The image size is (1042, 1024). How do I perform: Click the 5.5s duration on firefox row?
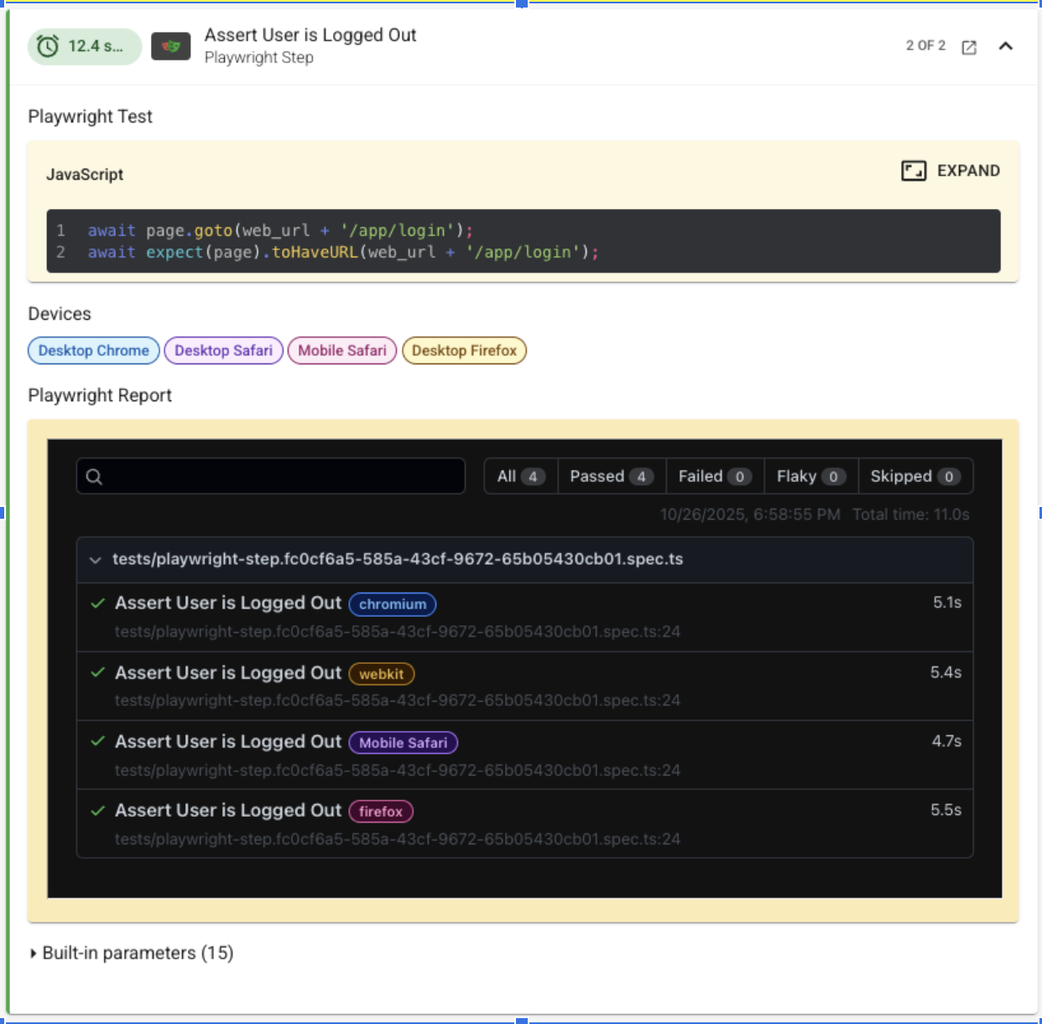[x=946, y=810]
